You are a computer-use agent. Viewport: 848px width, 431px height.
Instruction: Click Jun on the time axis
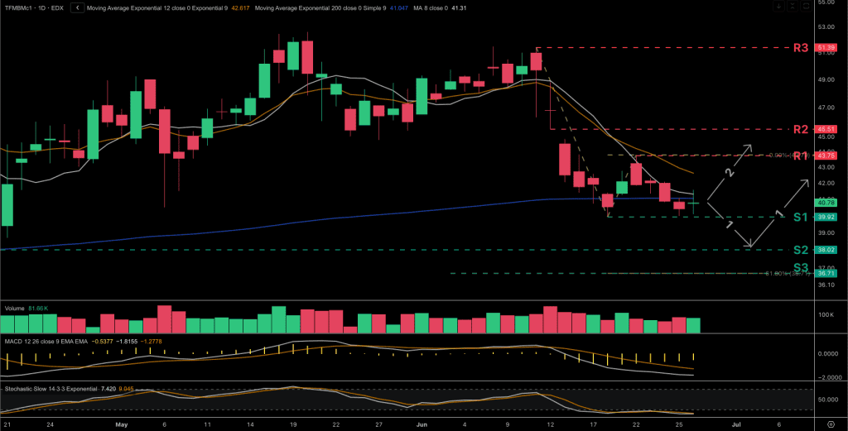(x=422, y=424)
